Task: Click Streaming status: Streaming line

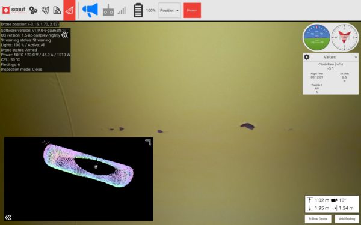Action: (26, 40)
